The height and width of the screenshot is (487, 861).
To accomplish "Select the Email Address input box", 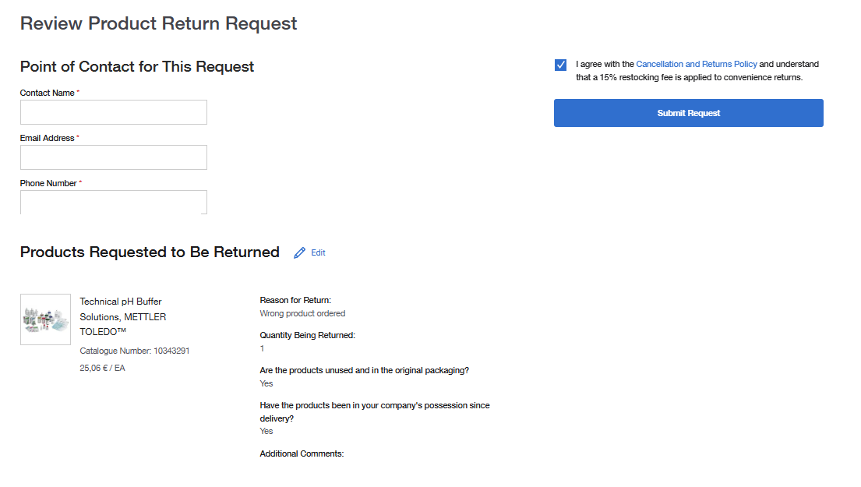I will [113, 157].
